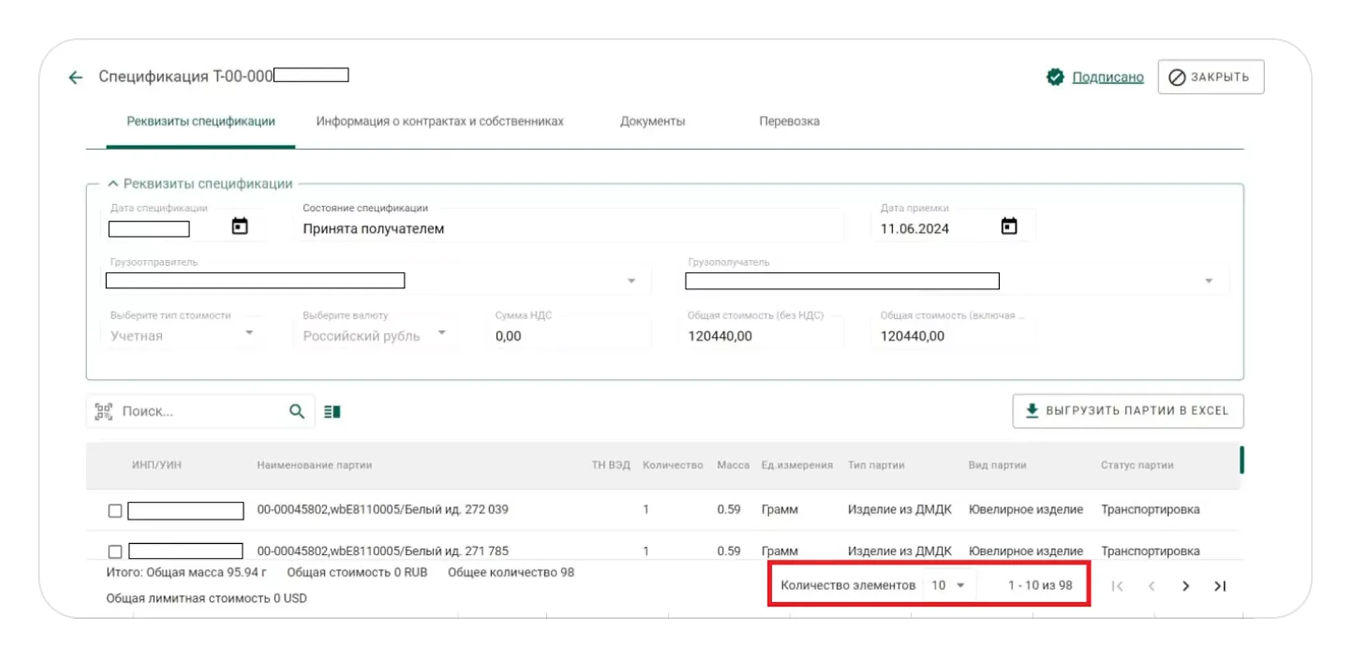Click the magnifier search icon
Image resolution: width=1351 pixels, height=655 pixels.
[297, 411]
